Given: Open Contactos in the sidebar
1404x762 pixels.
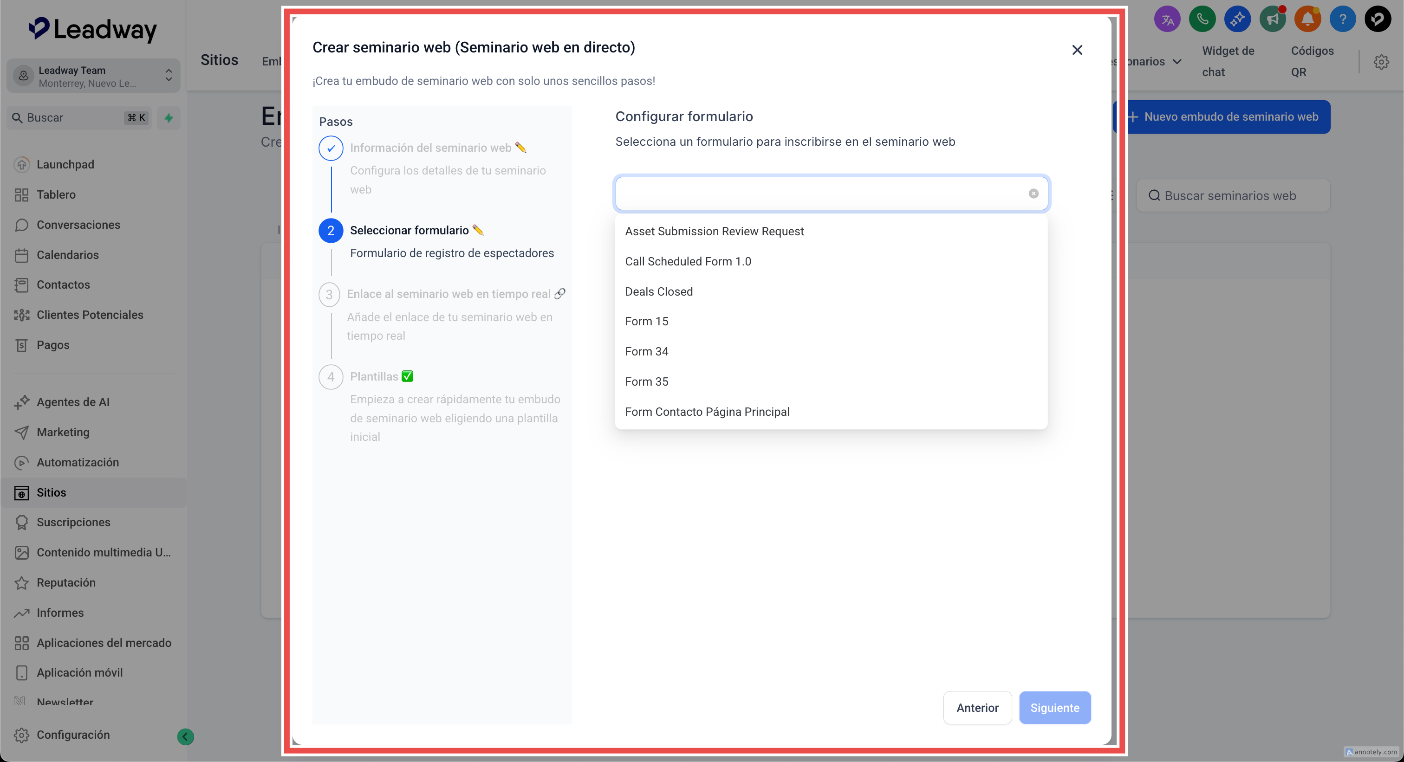Looking at the screenshot, I should 63,284.
